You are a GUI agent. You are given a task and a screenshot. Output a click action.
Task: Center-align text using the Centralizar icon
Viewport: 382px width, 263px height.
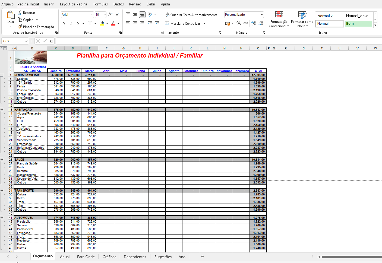tap(135, 24)
